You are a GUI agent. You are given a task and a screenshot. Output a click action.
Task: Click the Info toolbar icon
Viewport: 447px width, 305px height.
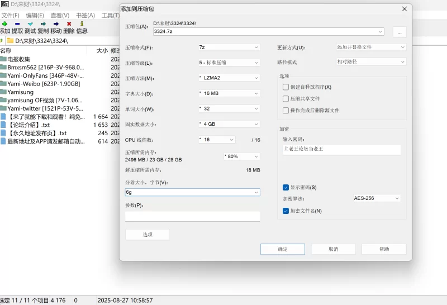[x=82, y=23]
